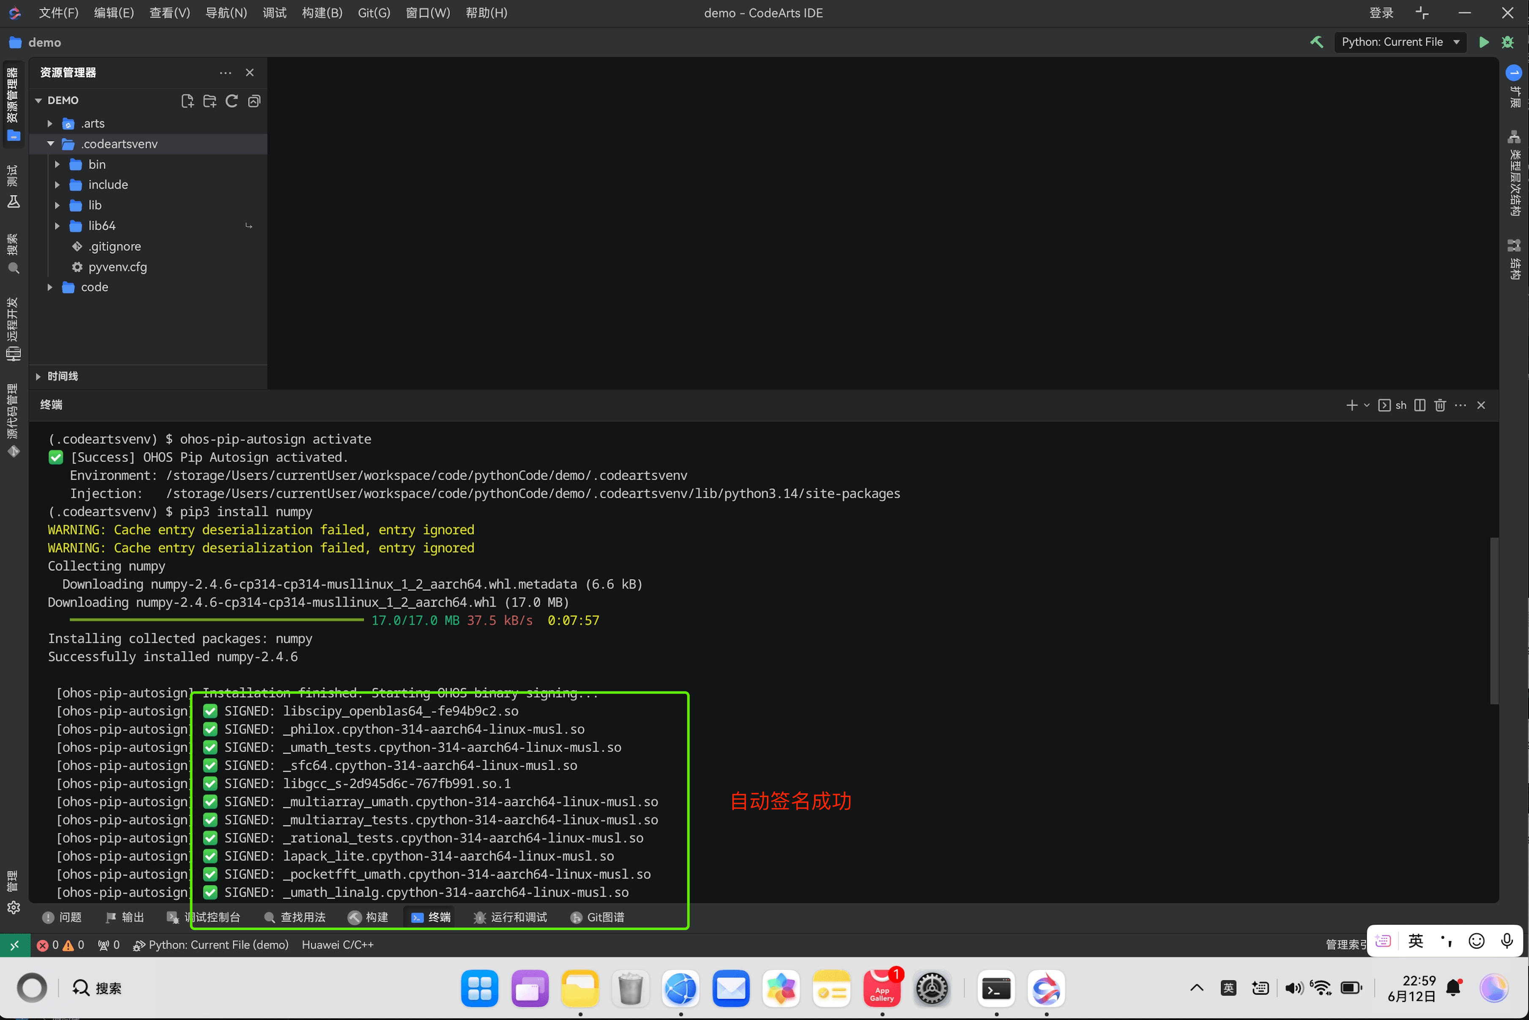Open the structure panel on right sidebar
The width and height of the screenshot is (1529, 1020).
coord(1514,259)
